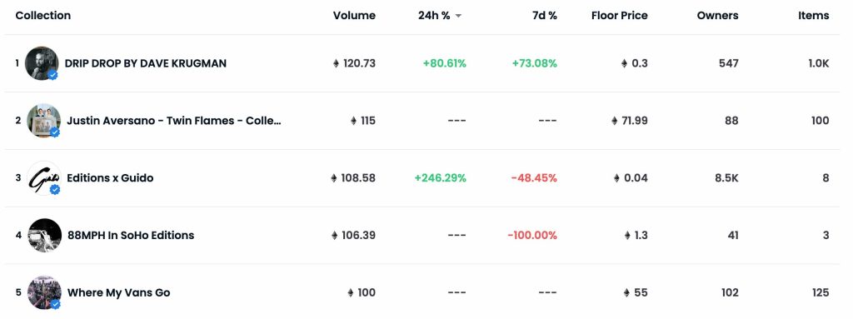Screen dimensions: 853x319
Task: Click verified badge on DRIP DROP collection
Action: [52, 75]
